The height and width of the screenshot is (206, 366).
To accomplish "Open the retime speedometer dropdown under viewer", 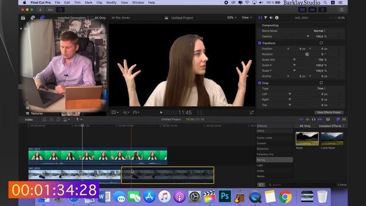I will click(x=136, y=113).
